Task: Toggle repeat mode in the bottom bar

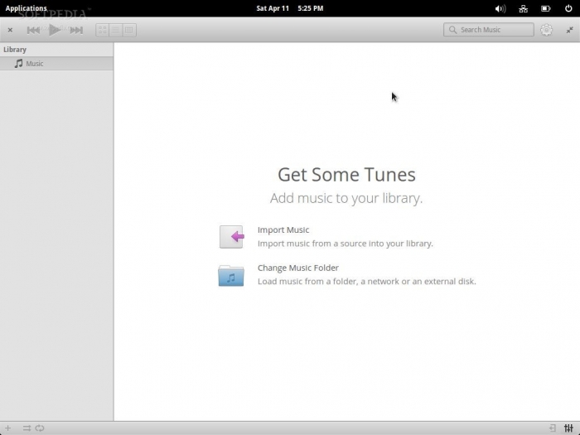Action: click(x=40, y=428)
